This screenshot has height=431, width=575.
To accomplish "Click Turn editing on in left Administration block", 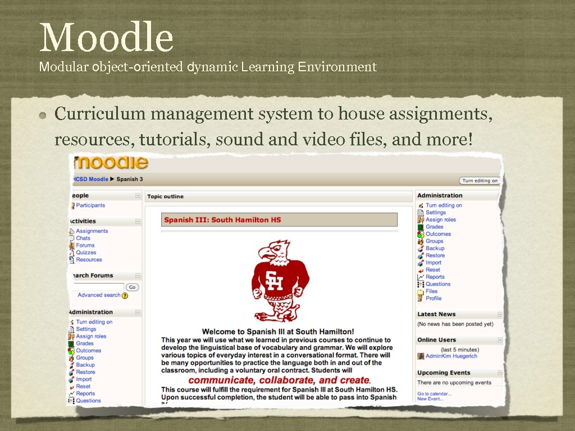I will click(94, 322).
